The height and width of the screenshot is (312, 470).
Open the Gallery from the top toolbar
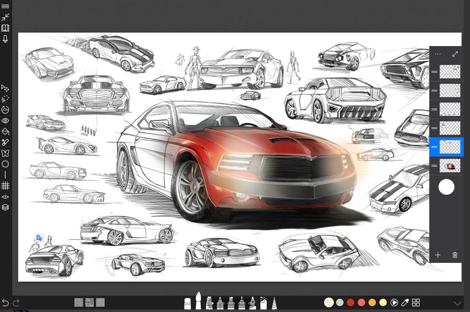5,28
